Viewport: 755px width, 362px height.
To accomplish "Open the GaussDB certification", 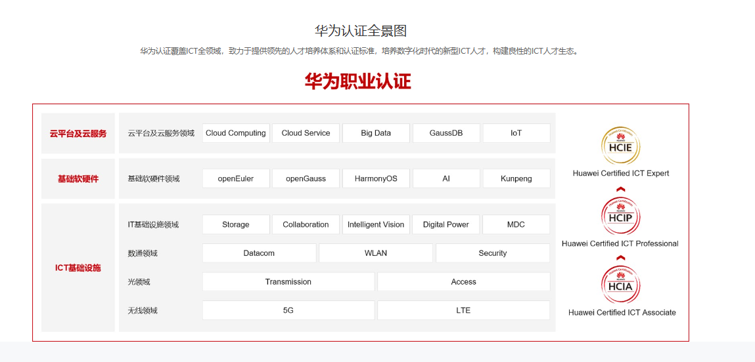I will pyautogui.click(x=446, y=133).
